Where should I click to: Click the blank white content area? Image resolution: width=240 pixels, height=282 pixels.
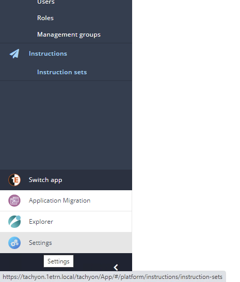pos(186,126)
